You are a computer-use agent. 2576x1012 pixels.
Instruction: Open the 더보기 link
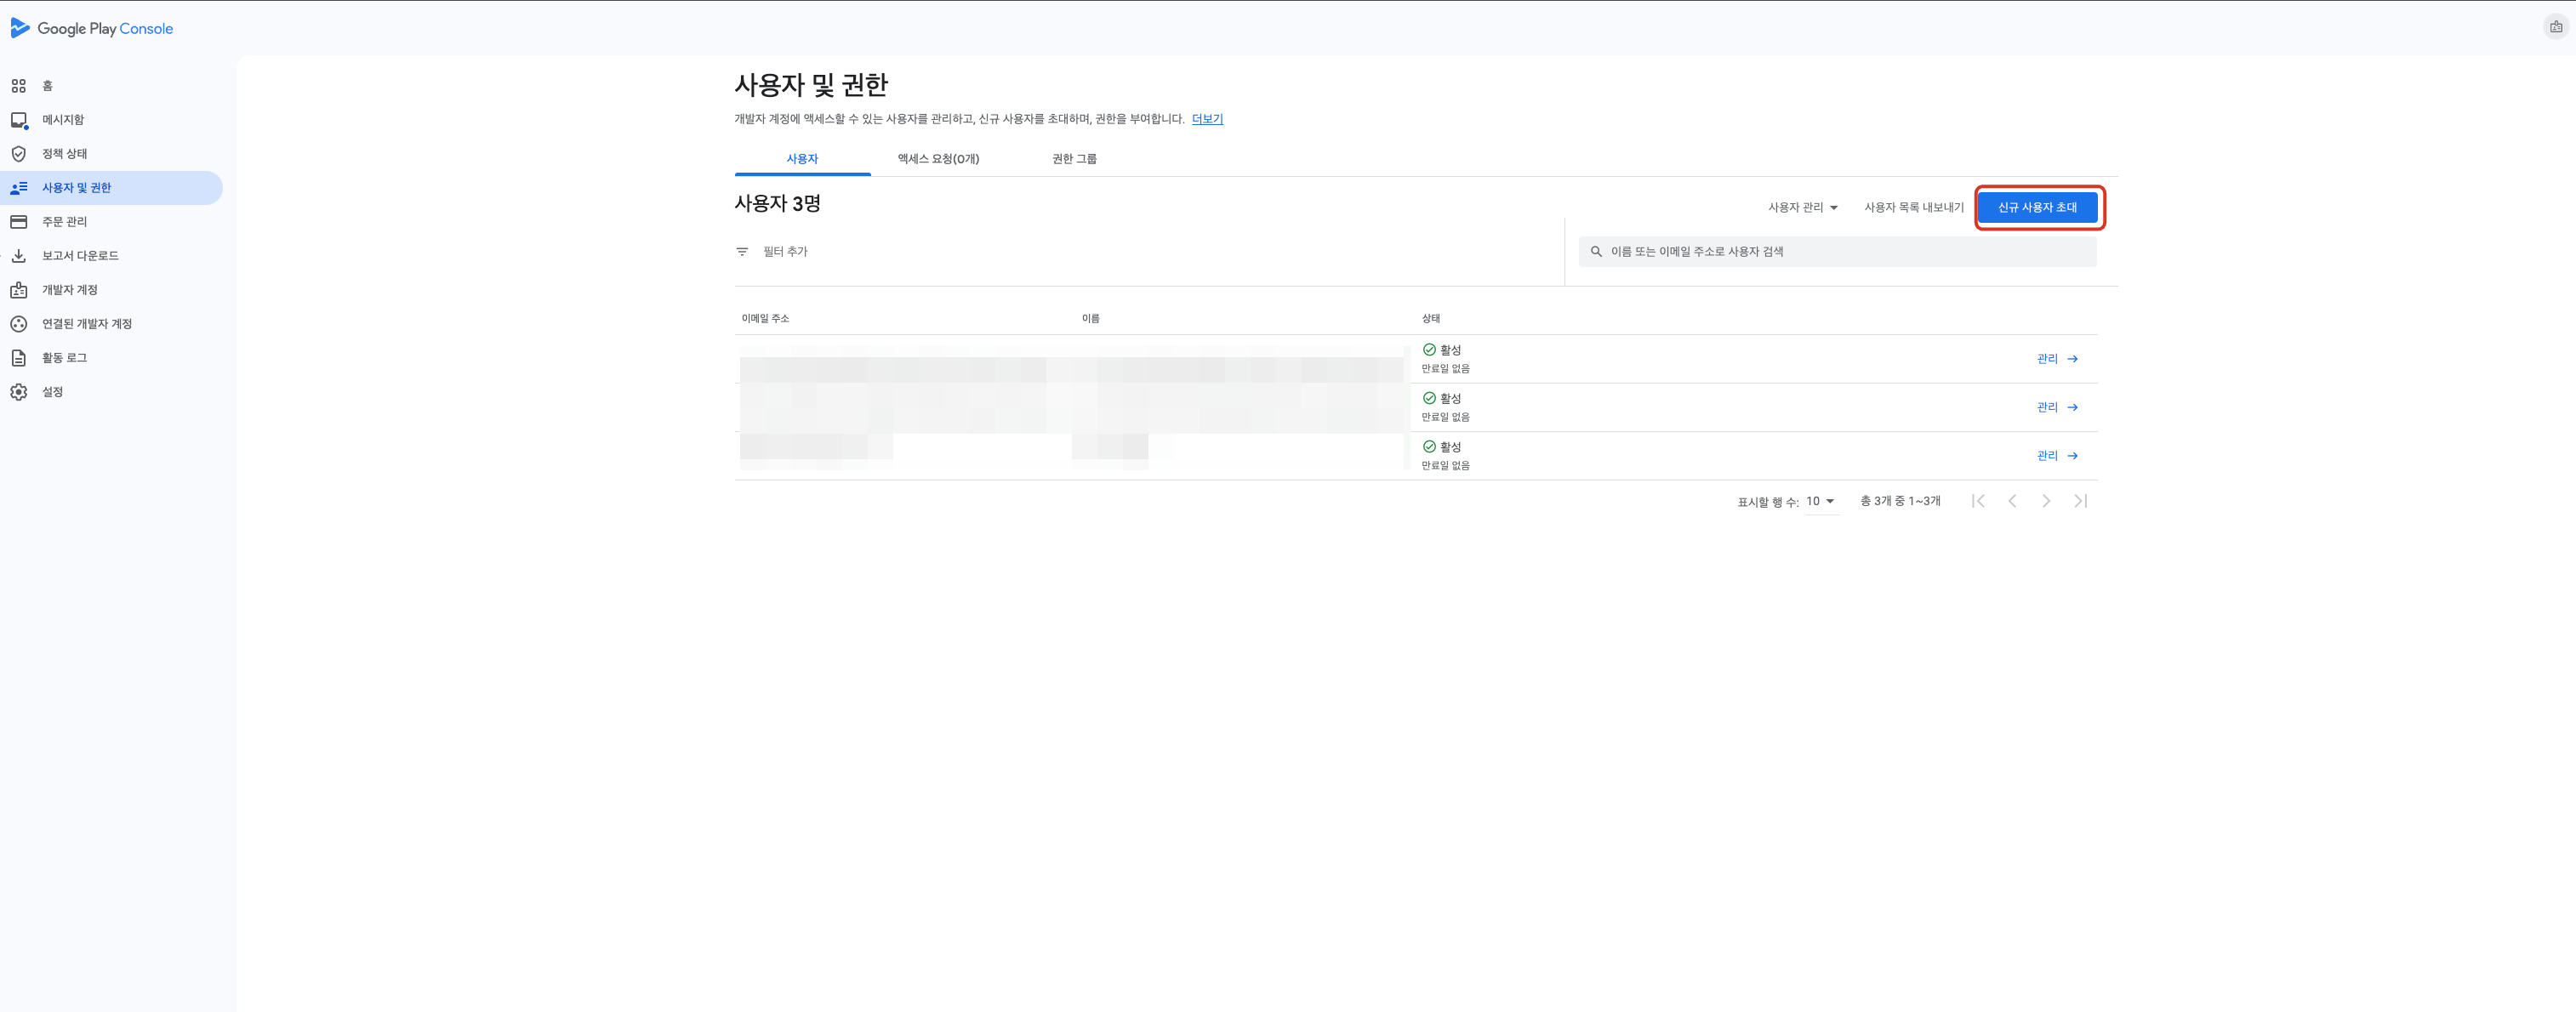[1206, 119]
